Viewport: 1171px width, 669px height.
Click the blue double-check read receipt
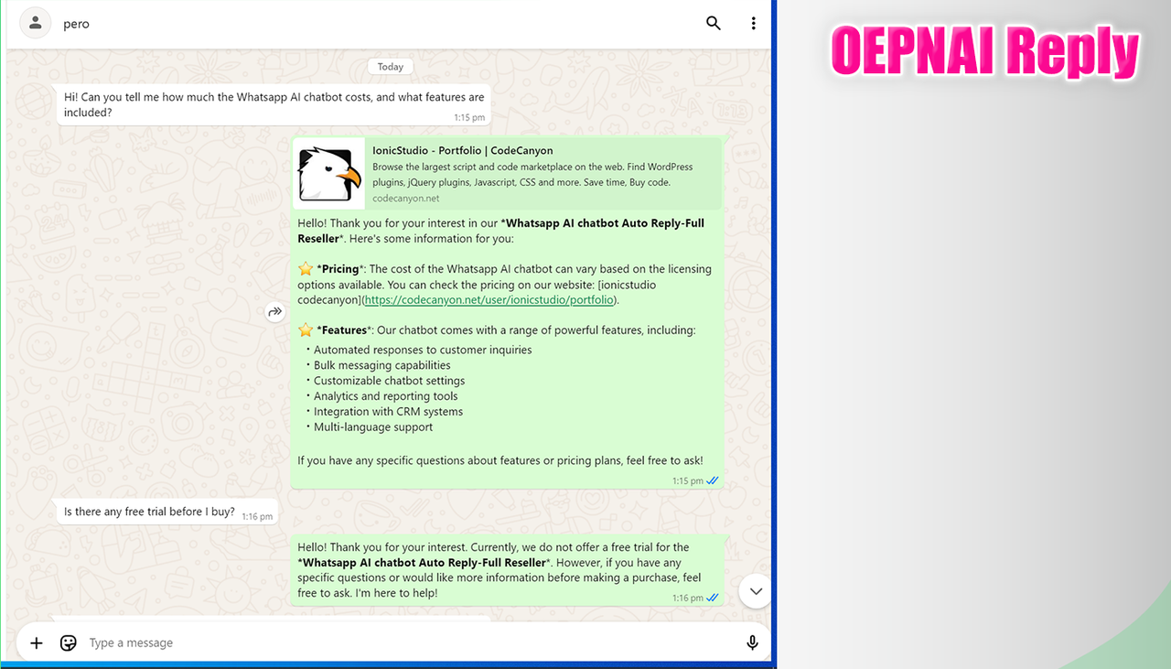[x=713, y=480]
